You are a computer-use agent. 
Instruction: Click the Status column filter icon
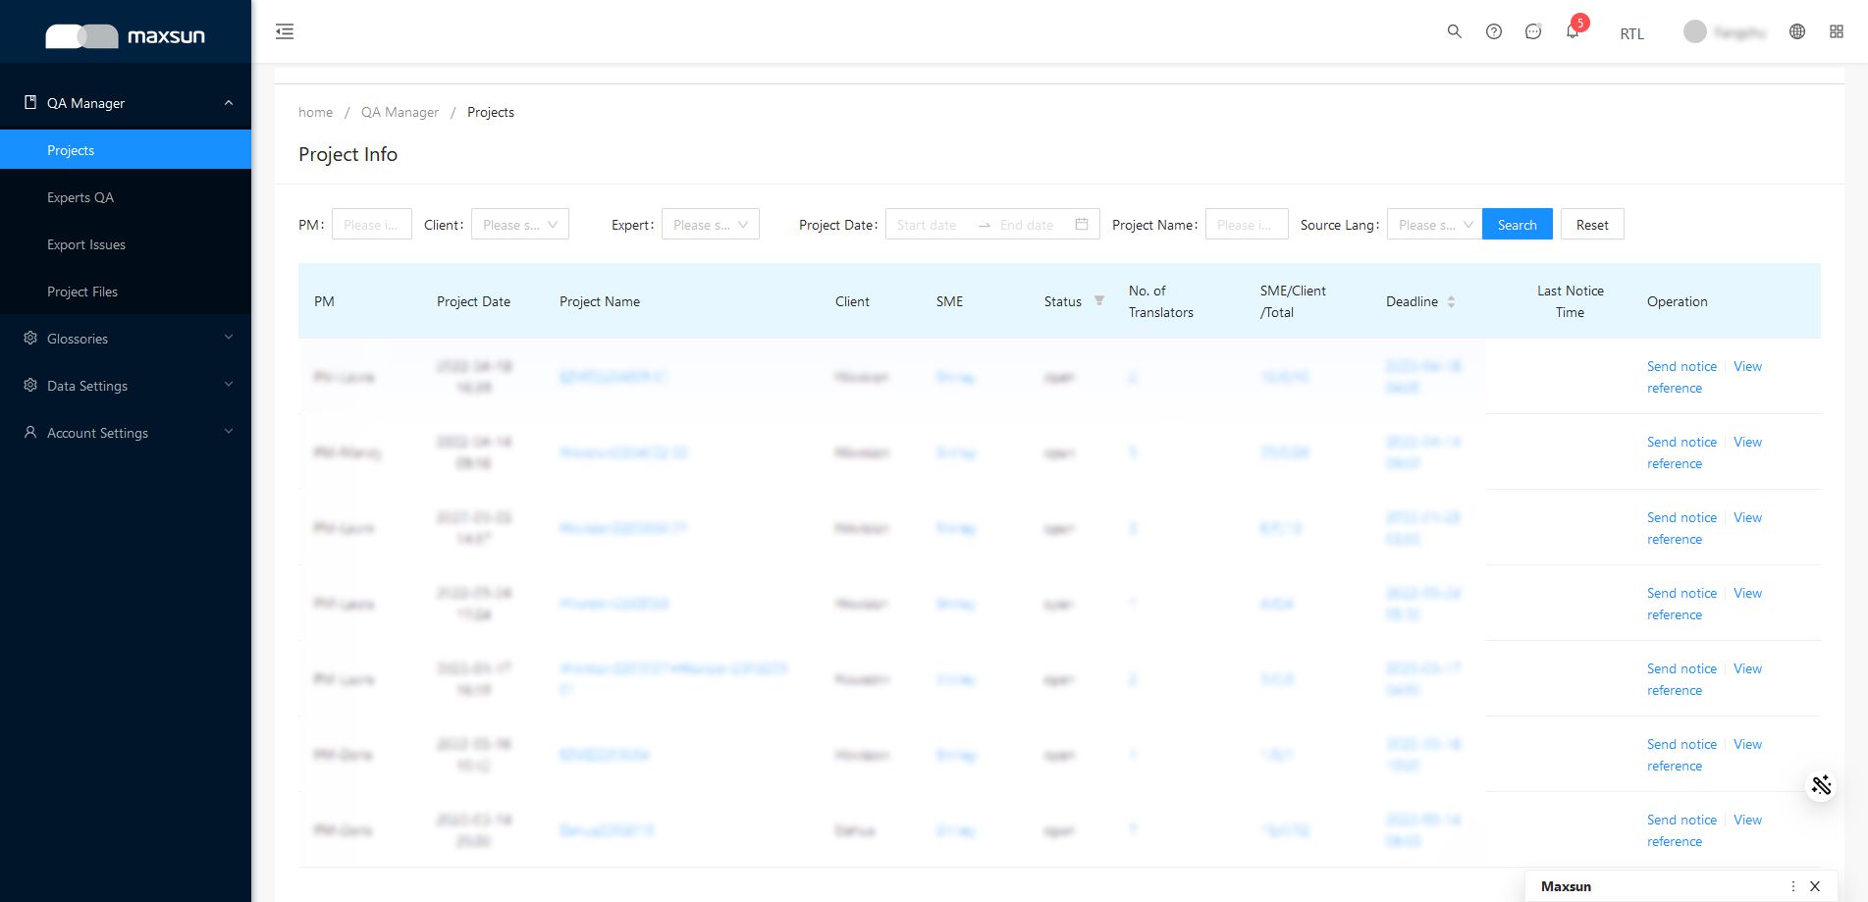1098,301
